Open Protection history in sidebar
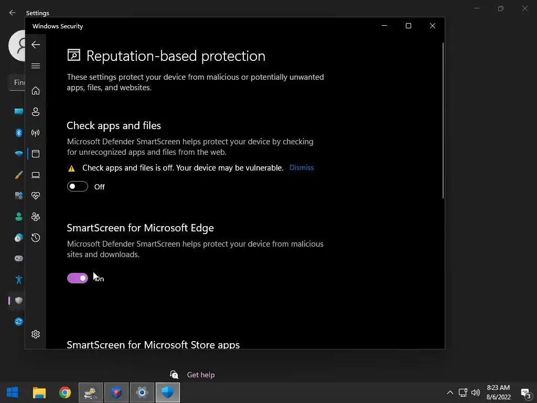The height and width of the screenshot is (403, 537). click(36, 238)
